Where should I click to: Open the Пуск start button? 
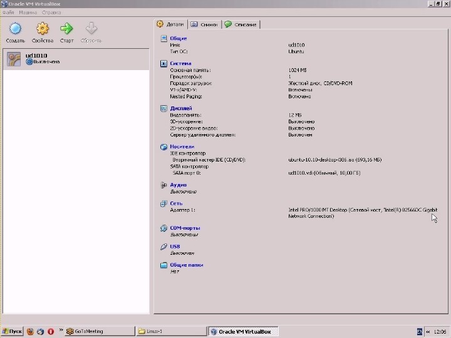12,331
